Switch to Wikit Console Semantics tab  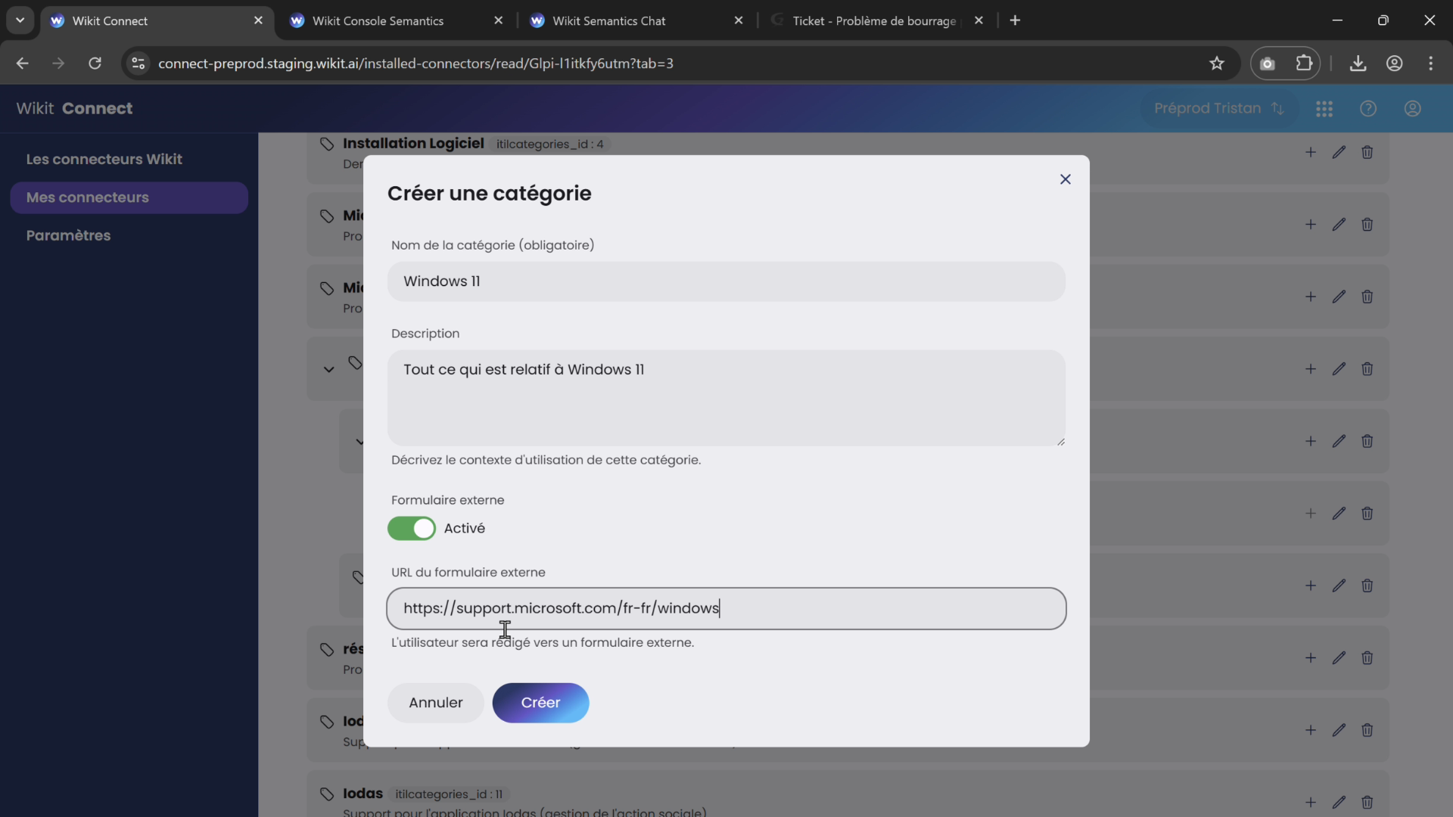point(378,21)
